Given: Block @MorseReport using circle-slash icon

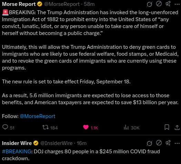Looking at the screenshot, I should 159,4.
